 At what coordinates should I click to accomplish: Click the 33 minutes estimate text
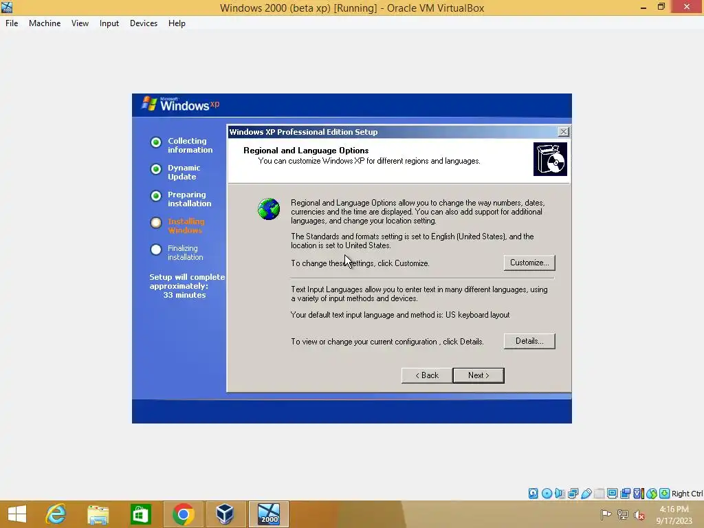pos(184,295)
